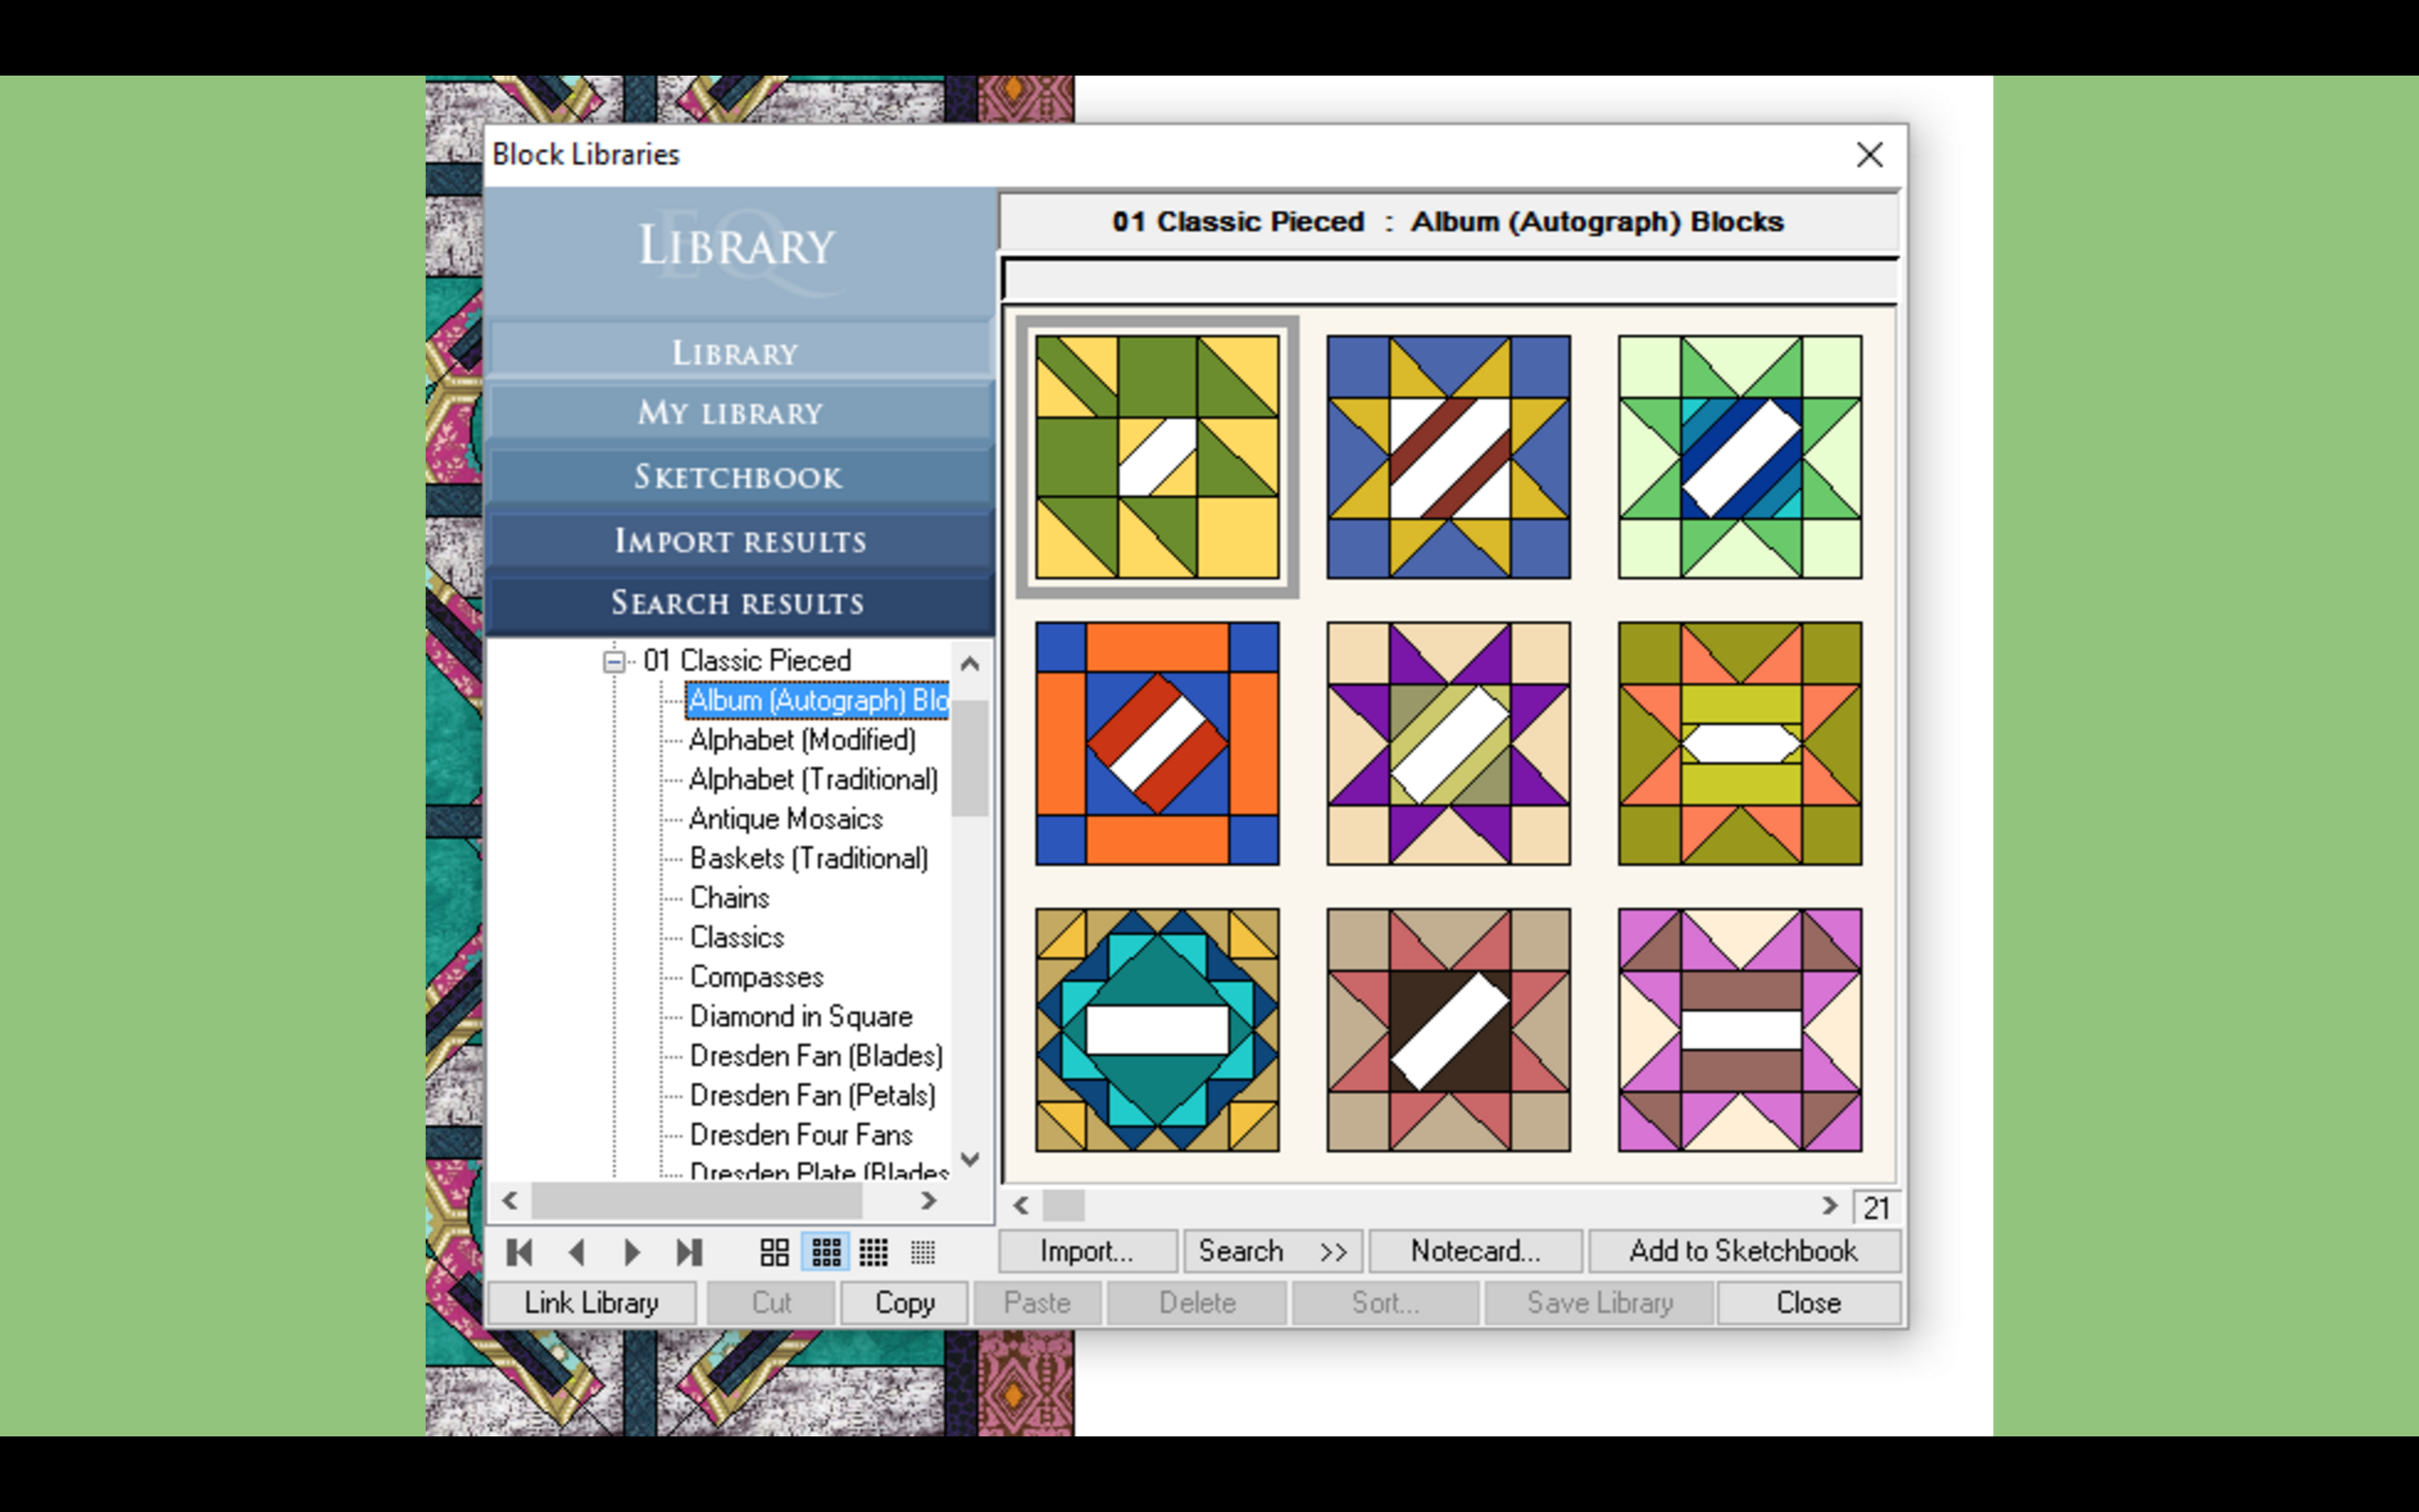The image size is (2419, 1512).
Task: Click the next block arrow icon
Action: pyautogui.click(x=632, y=1252)
